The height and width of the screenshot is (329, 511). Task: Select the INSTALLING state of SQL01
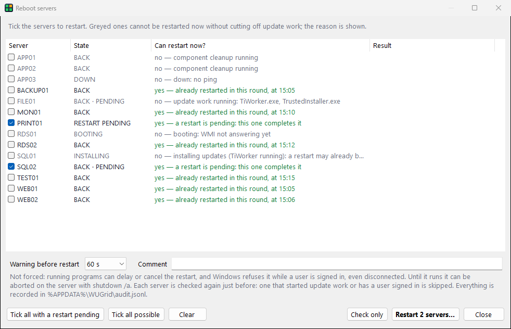(x=92, y=156)
